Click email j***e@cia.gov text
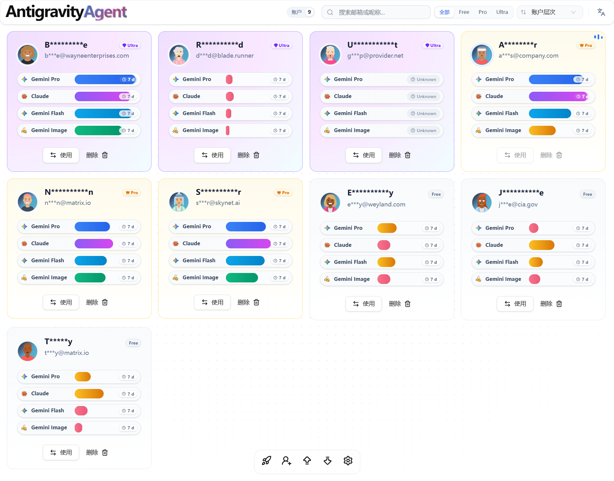Screen dimensions: 614x481 click(x=518, y=204)
